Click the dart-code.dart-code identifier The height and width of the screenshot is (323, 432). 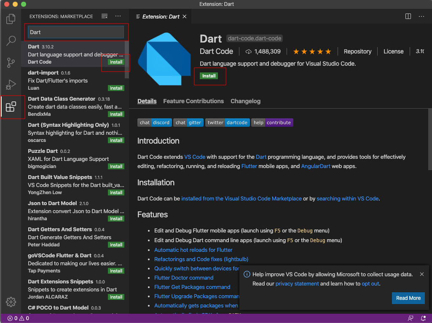point(255,39)
